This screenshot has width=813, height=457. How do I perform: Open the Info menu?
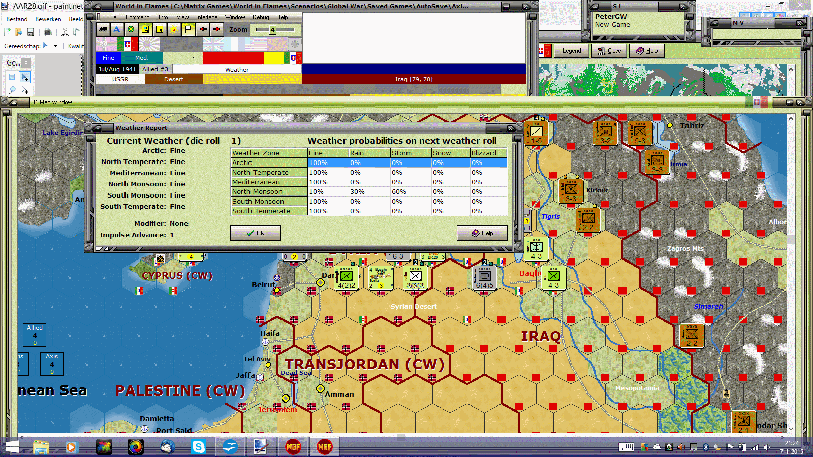(x=163, y=17)
